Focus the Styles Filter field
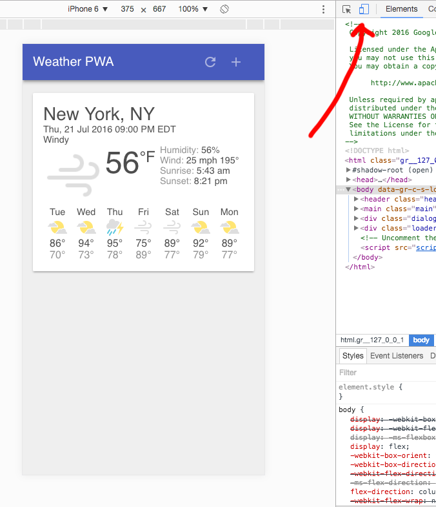 coord(386,373)
